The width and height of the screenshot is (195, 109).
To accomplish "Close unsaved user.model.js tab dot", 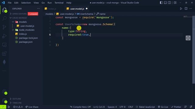I will 87,9.
